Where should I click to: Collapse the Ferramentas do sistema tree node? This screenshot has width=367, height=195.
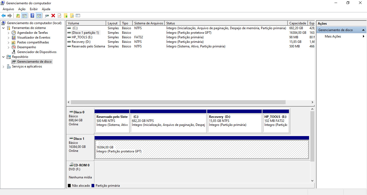[3, 28]
